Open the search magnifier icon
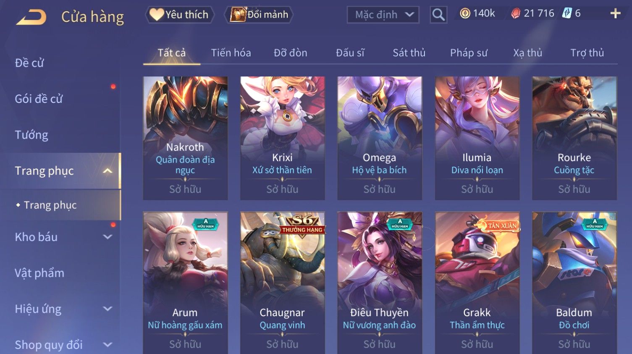The height and width of the screenshot is (354, 632). (x=438, y=15)
